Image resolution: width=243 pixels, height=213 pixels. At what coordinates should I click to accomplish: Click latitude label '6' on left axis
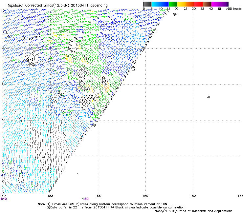[x=3, y=84]
